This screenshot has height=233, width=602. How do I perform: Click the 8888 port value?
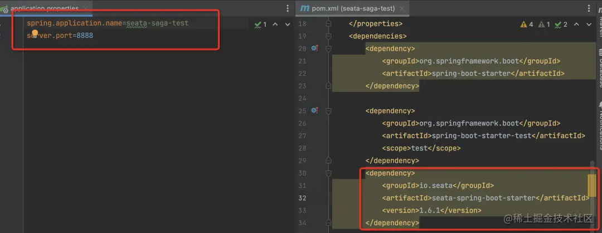(85, 35)
